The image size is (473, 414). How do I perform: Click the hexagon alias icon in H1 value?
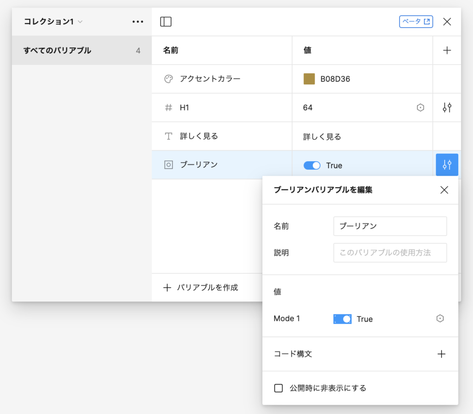click(420, 108)
